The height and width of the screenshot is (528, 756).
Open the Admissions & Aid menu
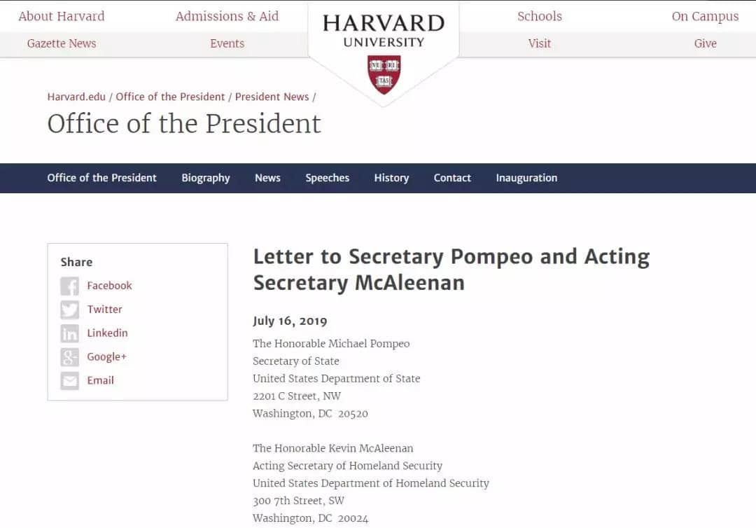[227, 16]
